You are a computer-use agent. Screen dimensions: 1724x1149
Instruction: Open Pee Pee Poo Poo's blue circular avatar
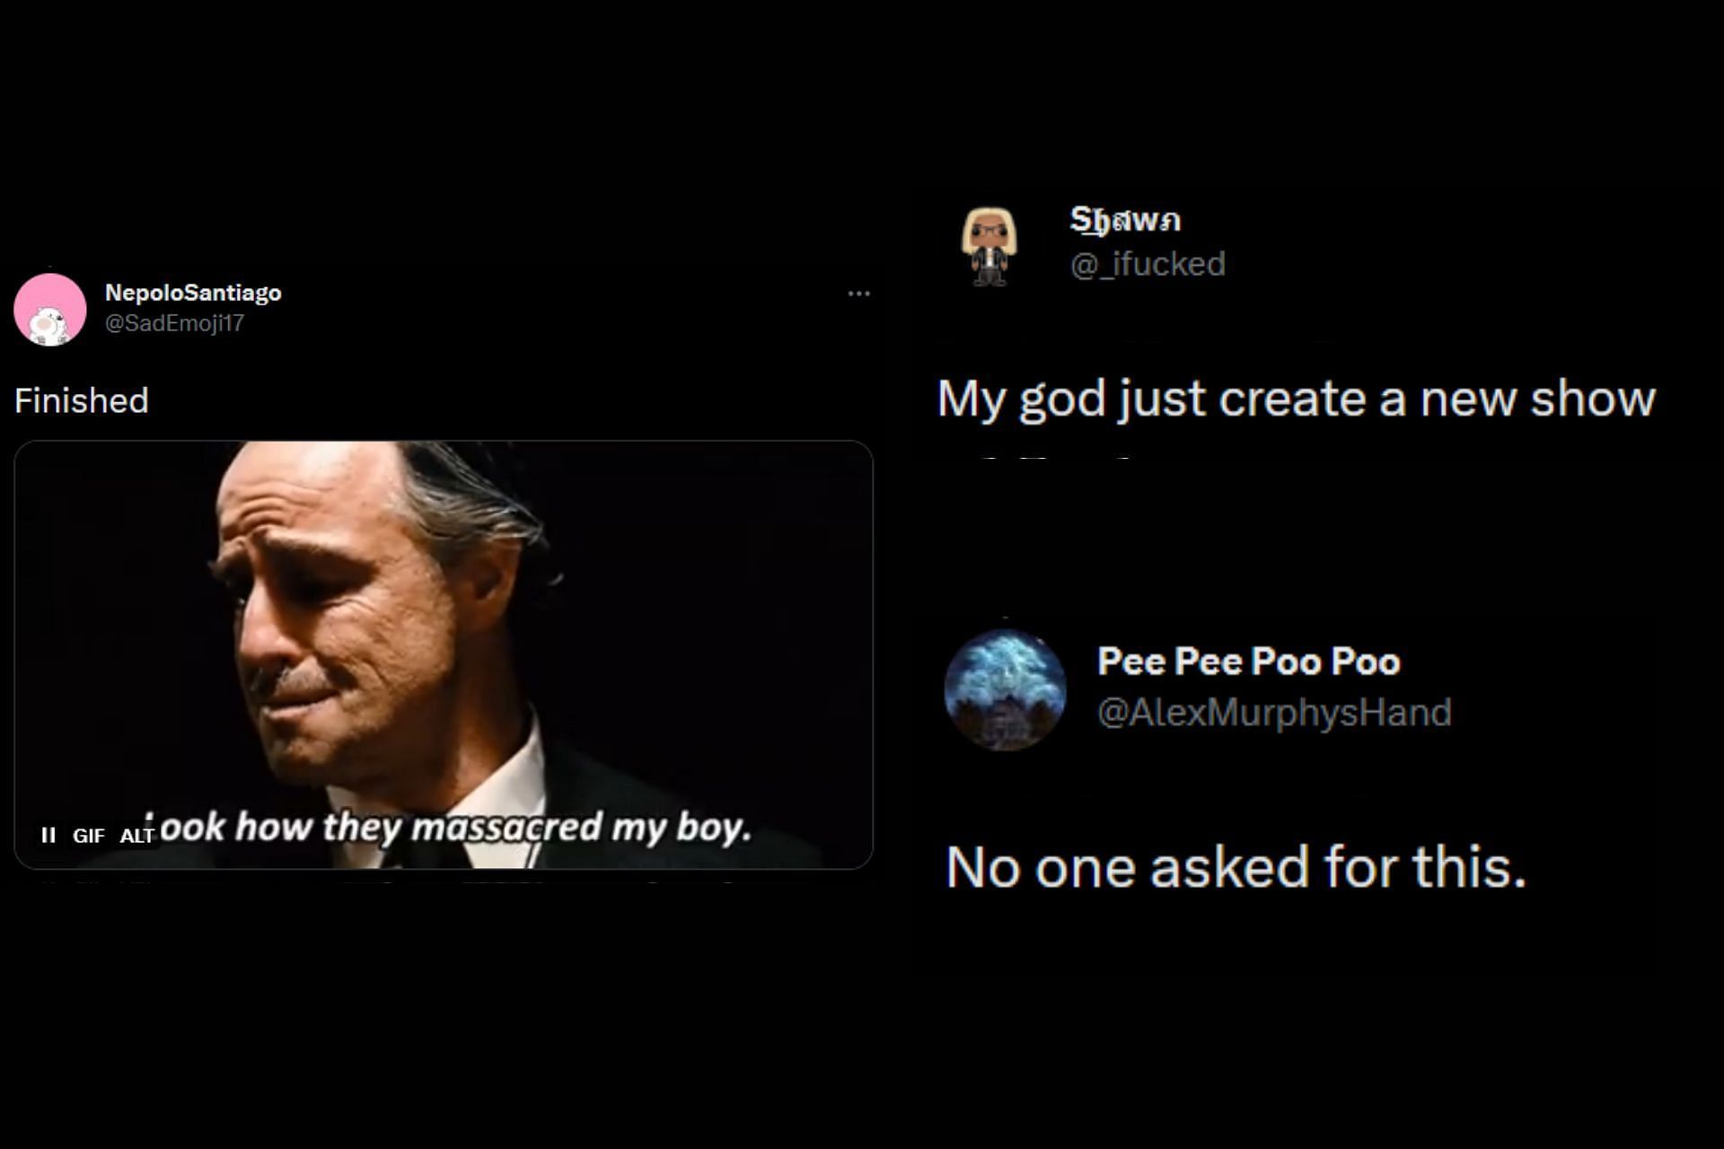[x=1005, y=689]
